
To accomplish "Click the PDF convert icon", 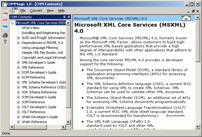I will [5, 20].
